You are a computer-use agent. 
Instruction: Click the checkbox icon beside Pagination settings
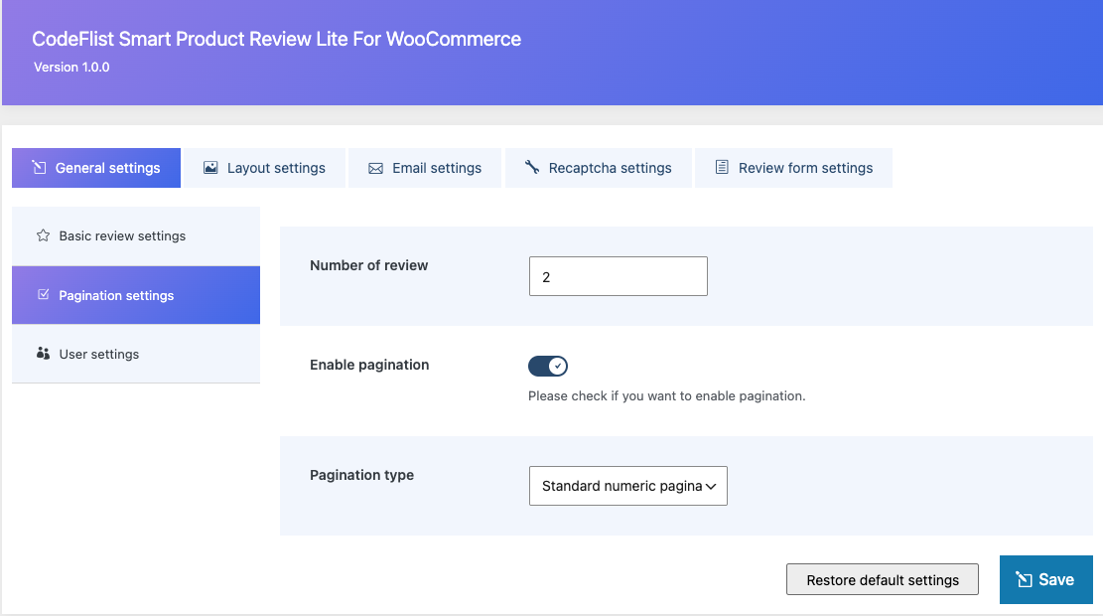(43, 294)
